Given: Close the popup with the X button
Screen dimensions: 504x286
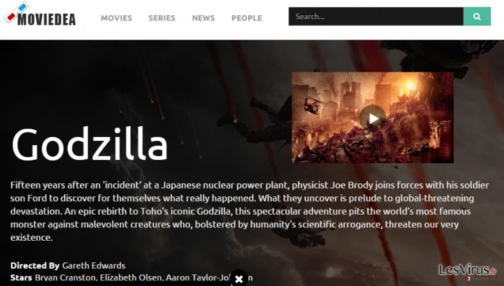Looking at the screenshot, I should [239, 279].
